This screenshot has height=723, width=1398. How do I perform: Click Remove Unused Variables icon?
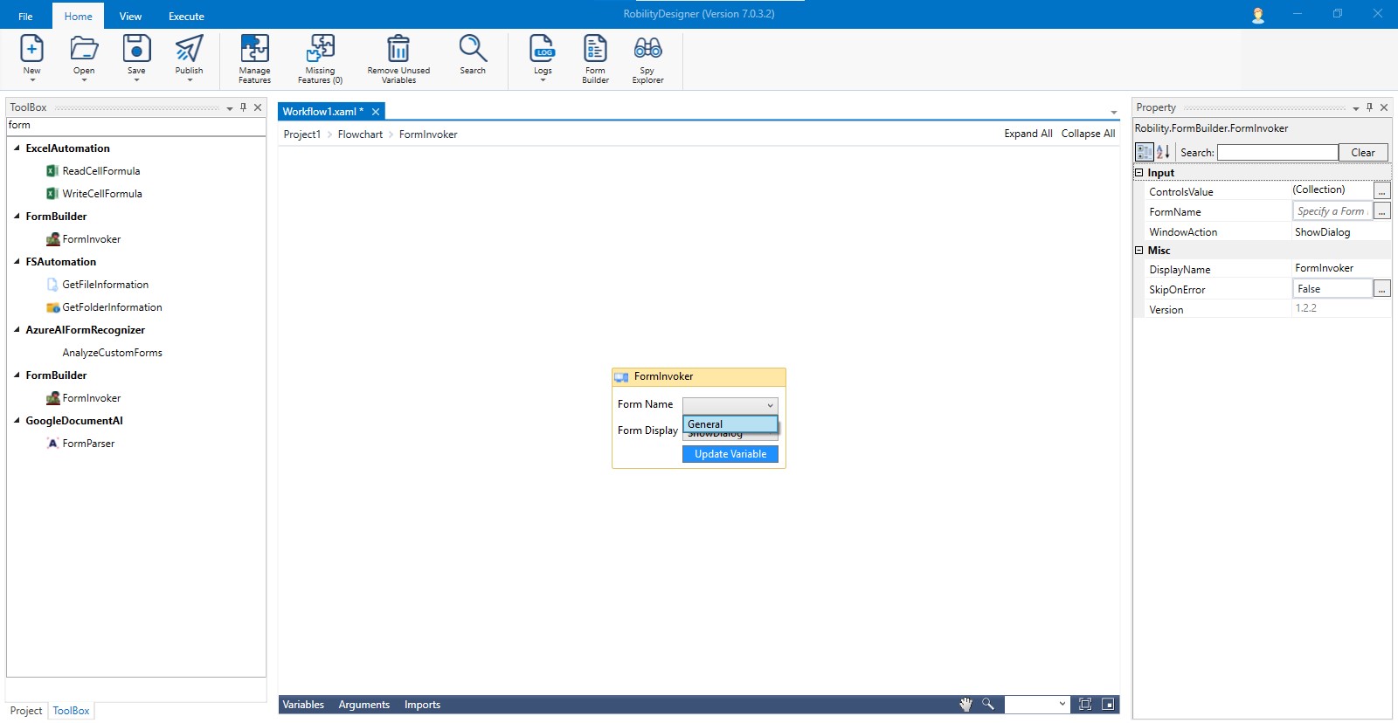(398, 50)
